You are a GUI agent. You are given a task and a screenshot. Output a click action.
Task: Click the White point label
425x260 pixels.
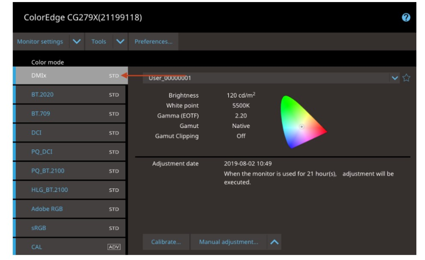click(x=183, y=105)
